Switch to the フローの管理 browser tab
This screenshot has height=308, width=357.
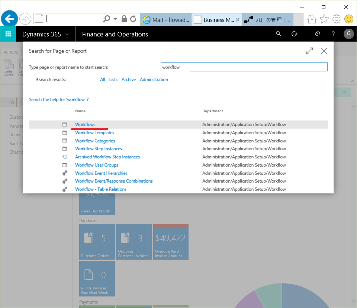[268, 20]
